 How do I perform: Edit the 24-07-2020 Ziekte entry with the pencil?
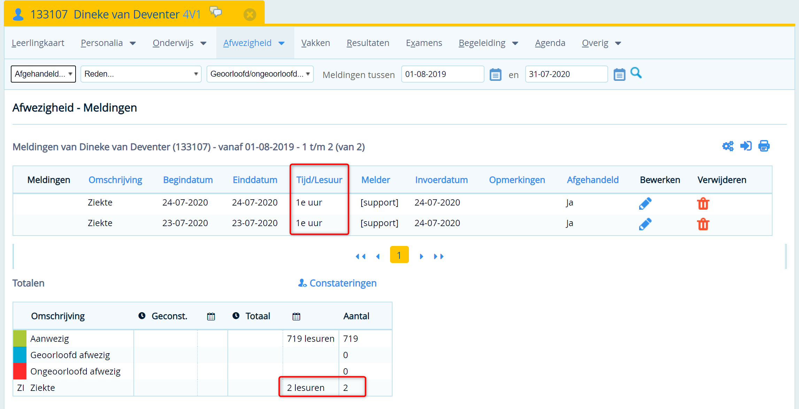pyautogui.click(x=645, y=203)
